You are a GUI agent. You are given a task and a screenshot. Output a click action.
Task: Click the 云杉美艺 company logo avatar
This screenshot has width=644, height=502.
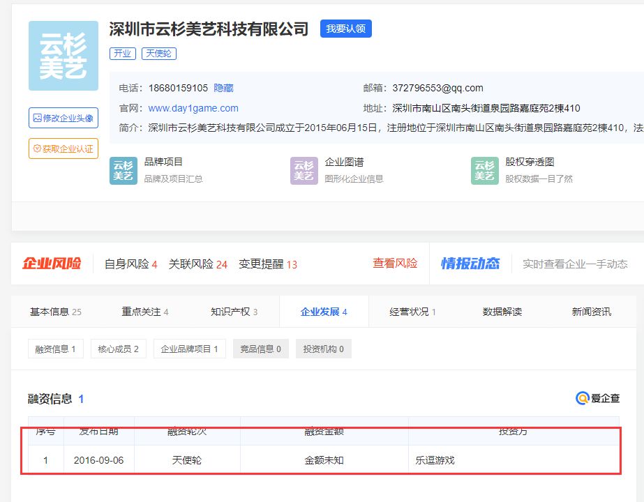pos(63,56)
